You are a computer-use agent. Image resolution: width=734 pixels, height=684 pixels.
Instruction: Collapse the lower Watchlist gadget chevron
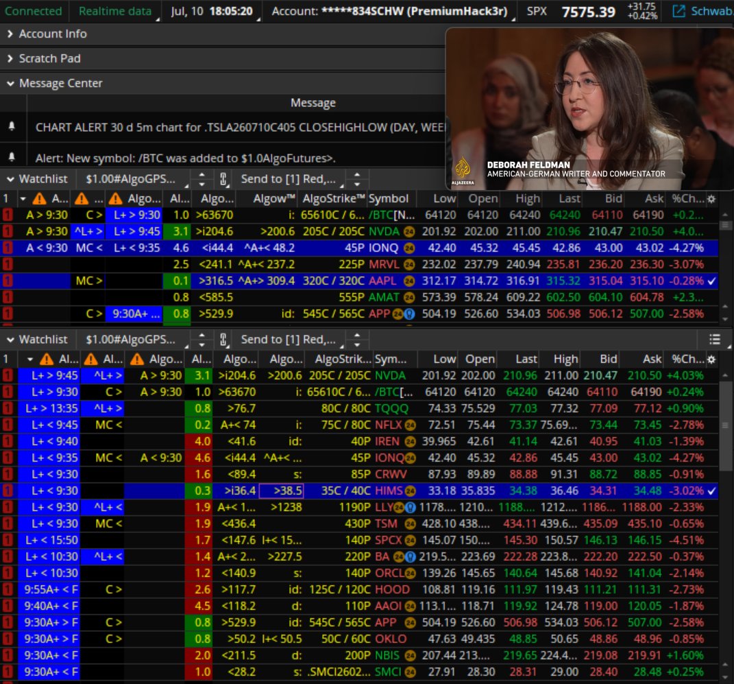click(10, 340)
